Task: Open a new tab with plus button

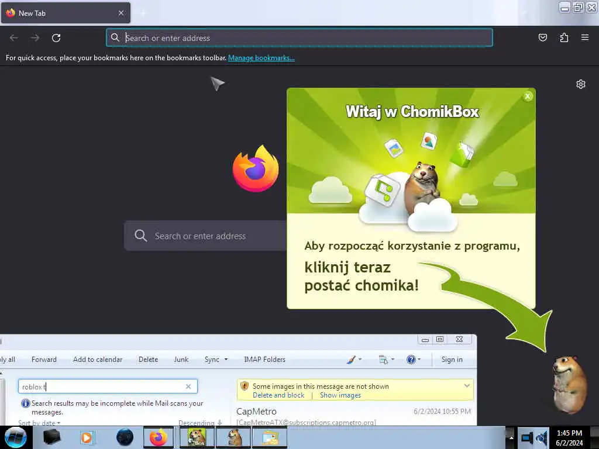Action: click(143, 13)
